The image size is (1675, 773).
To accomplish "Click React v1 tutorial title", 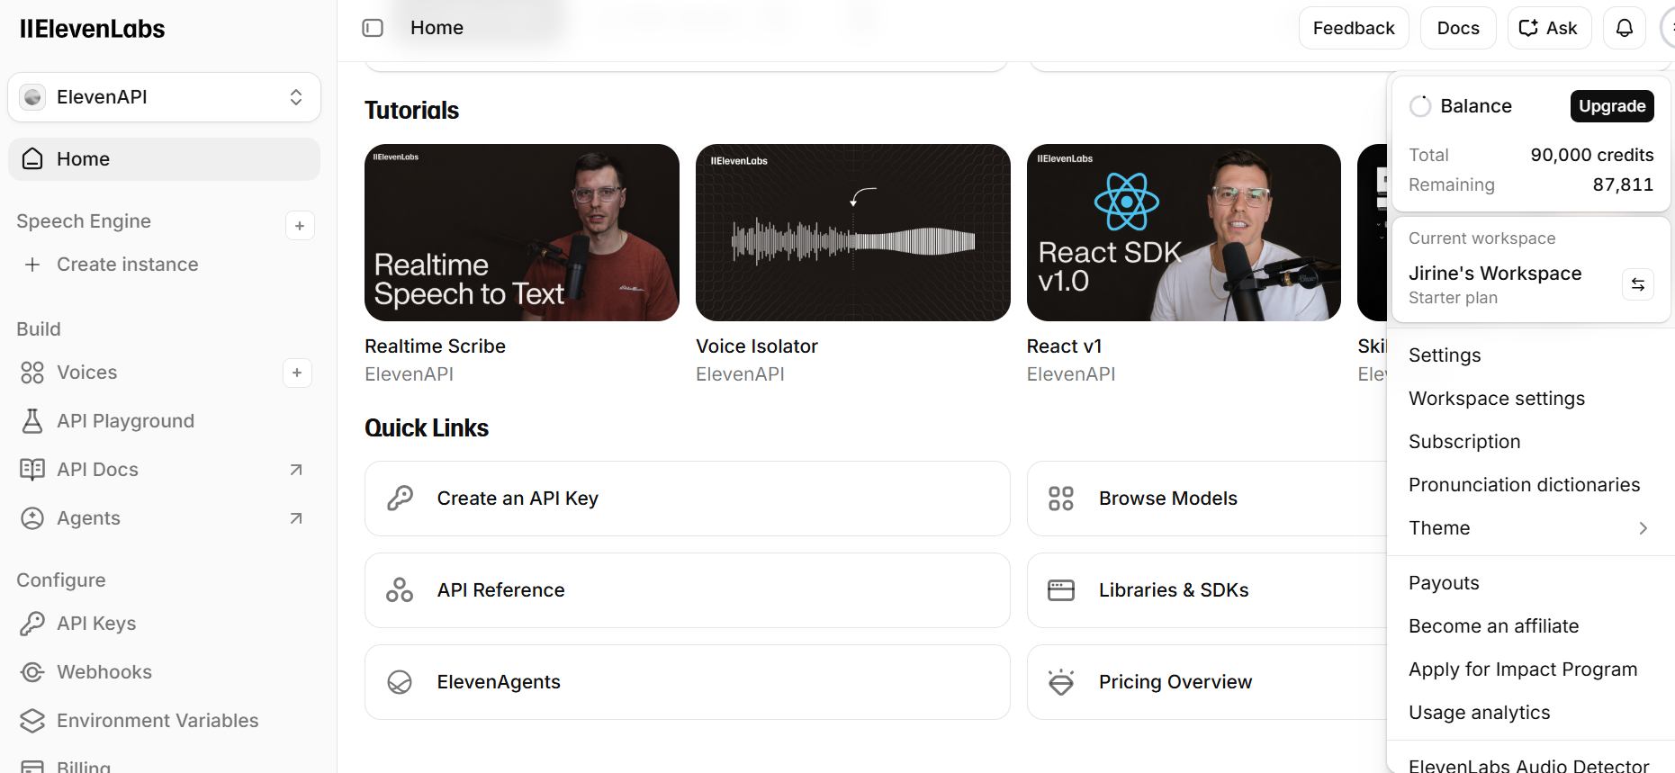I will pos(1064,346).
